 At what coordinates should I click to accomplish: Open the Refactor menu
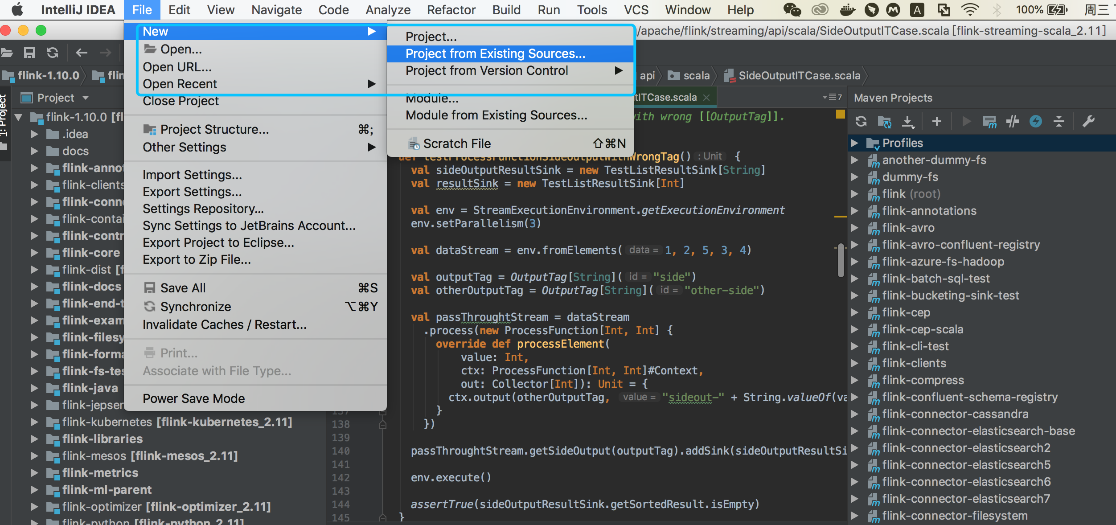pyautogui.click(x=451, y=10)
